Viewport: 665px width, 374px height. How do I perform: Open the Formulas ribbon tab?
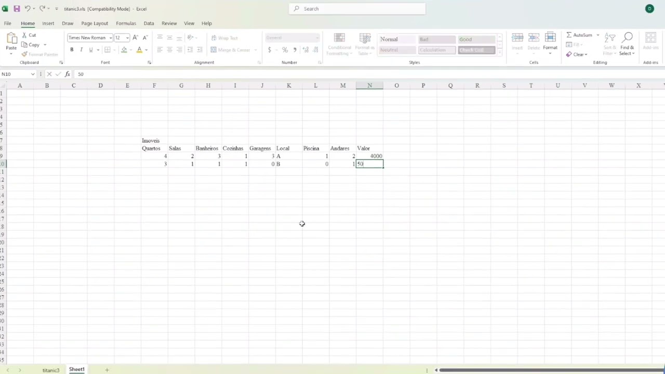click(x=126, y=23)
